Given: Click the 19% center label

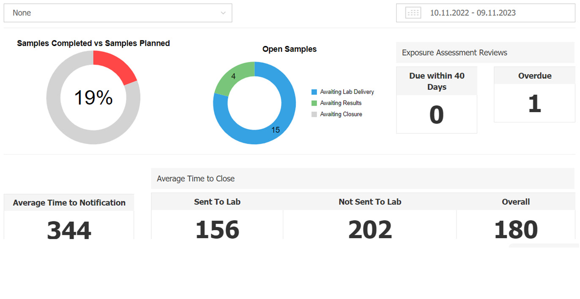Looking at the screenshot, I should click(93, 97).
